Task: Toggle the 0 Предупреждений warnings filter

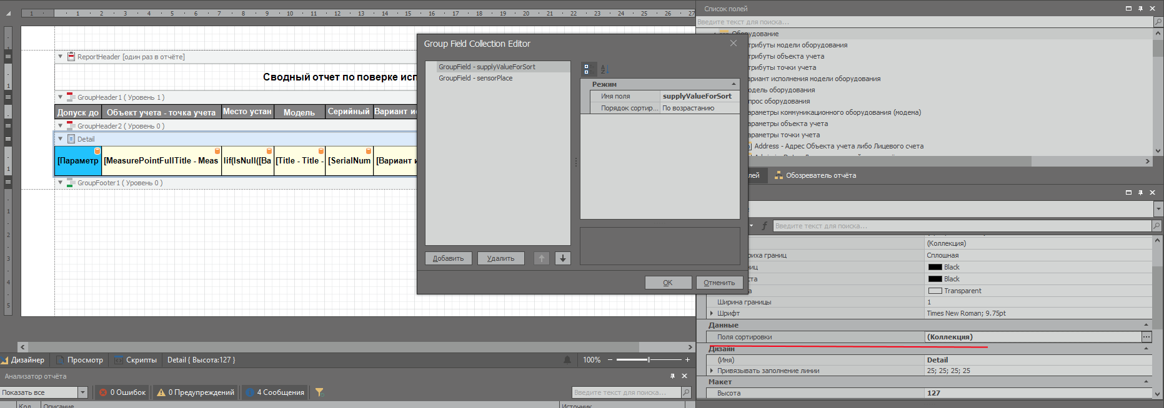Action: click(196, 392)
